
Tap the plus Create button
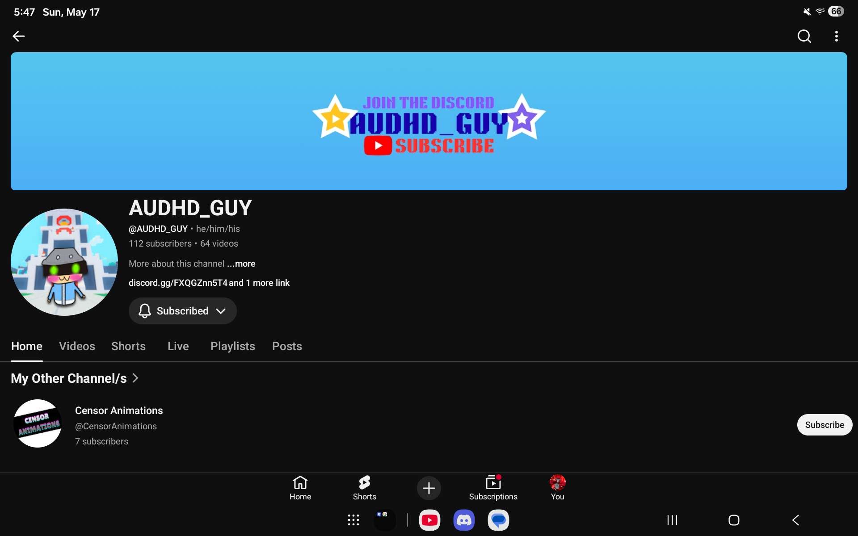pyautogui.click(x=429, y=488)
